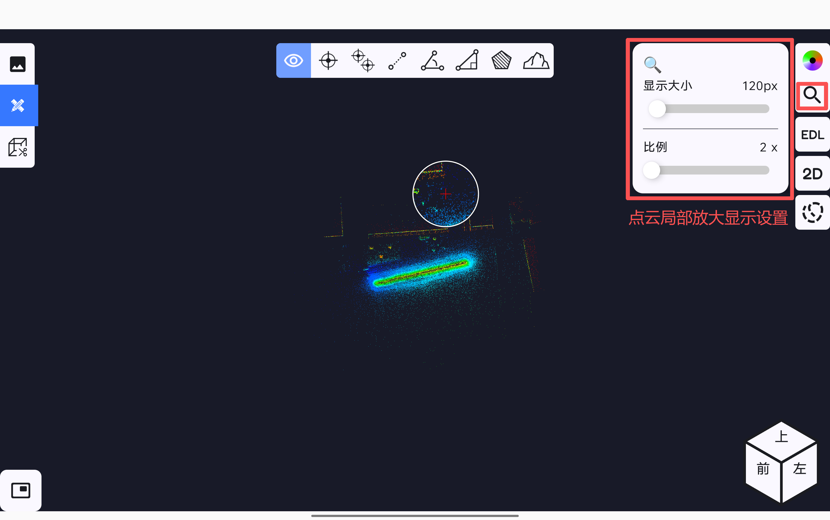Click the 显示大小 slider handle

[x=657, y=109]
